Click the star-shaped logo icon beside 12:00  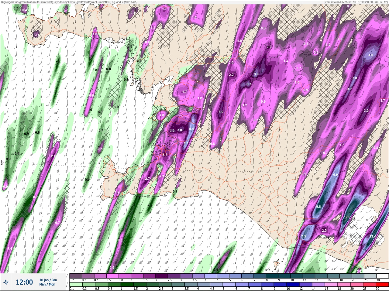[6, 282]
